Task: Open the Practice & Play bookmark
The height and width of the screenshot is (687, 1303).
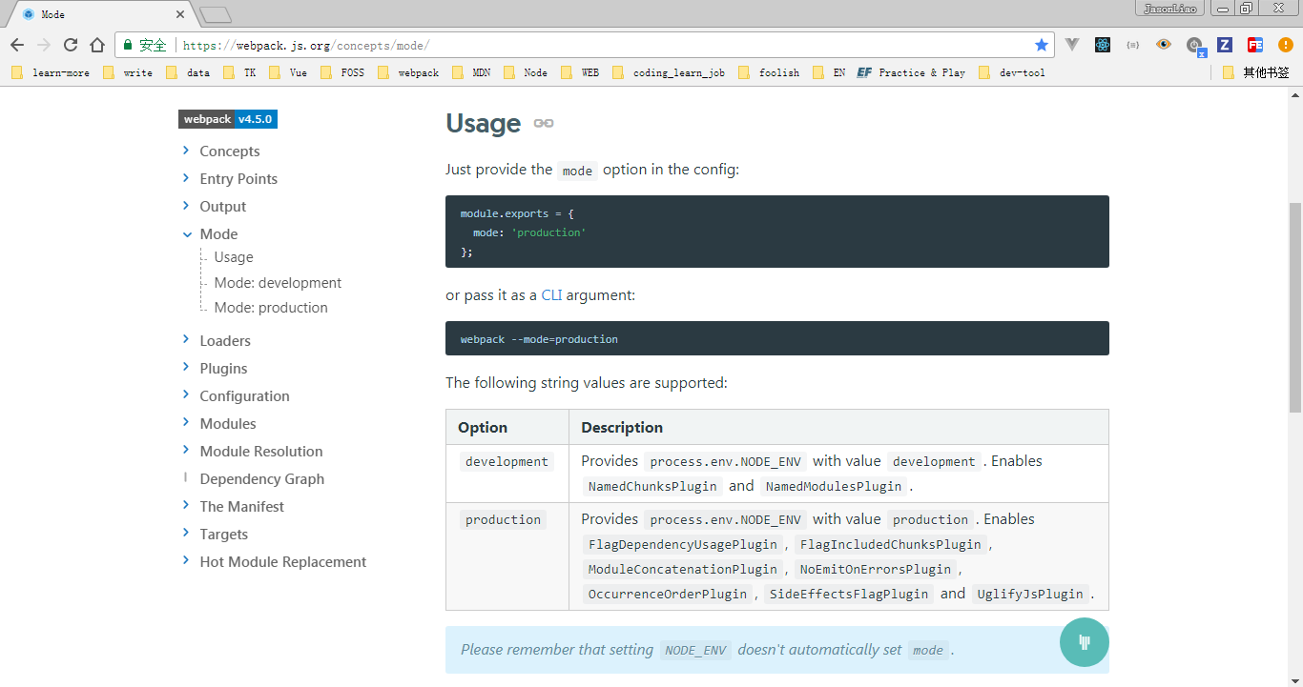Action: (911, 72)
